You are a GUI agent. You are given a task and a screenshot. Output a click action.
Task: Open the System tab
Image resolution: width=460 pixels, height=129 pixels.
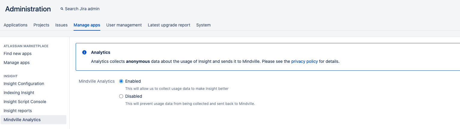pos(203,25)
